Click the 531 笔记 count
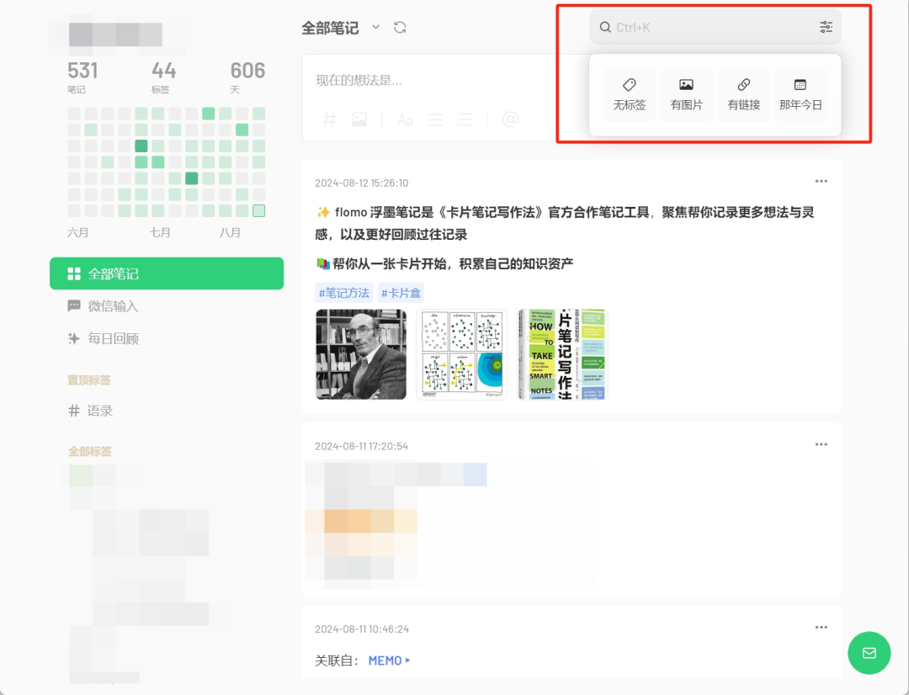 click(x=82, y=77)
